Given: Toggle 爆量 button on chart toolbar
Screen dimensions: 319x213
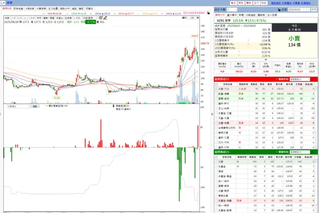Looking at the screenshot, I should [x=52, y=18].
